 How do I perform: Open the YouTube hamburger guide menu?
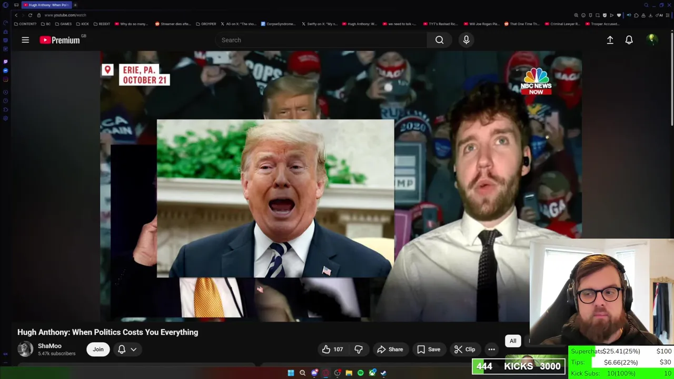point(25,40)
